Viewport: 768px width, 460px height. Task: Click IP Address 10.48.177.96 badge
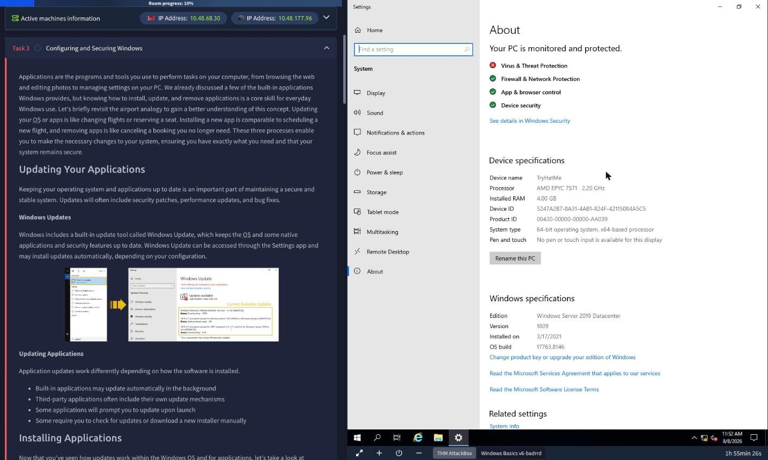pyautogui.click(x=275, y=18)
